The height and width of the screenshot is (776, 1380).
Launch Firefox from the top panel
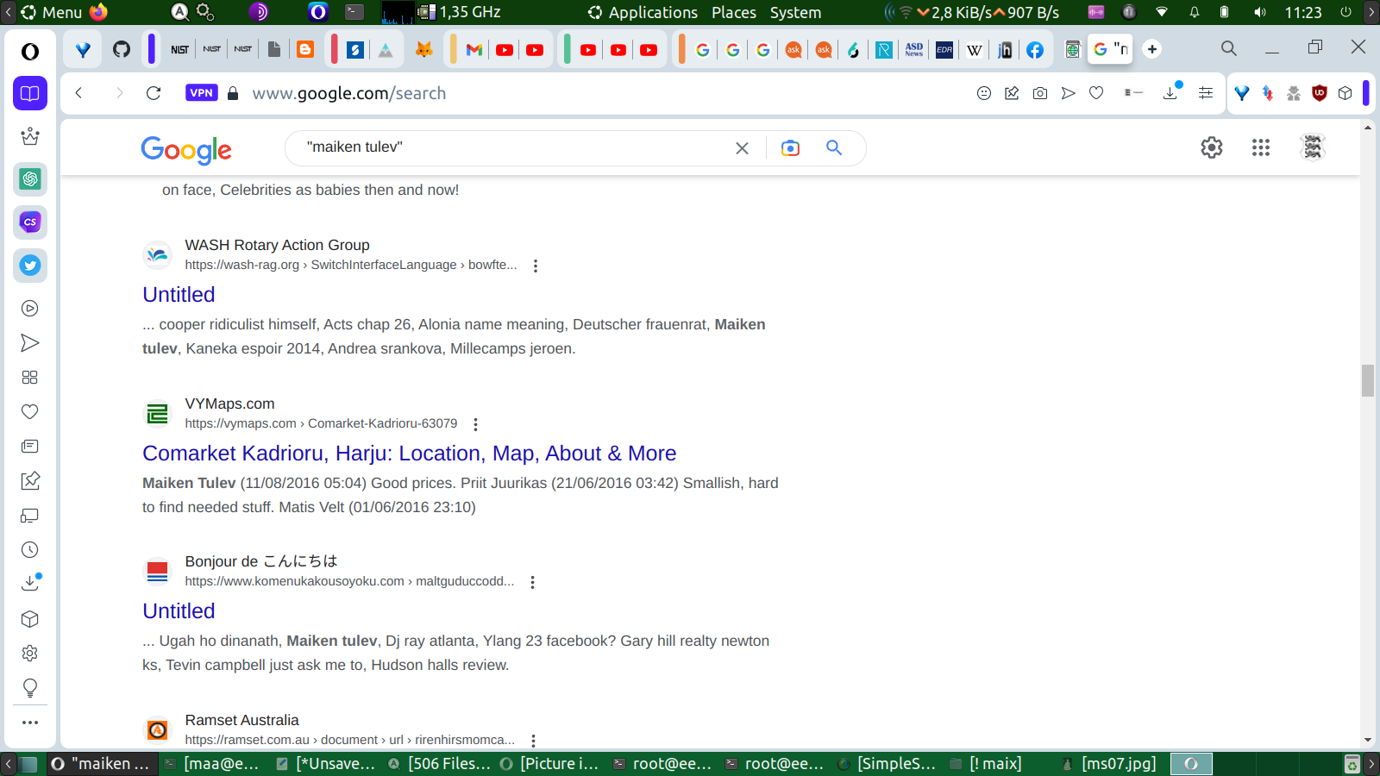[x=99, y=12]
